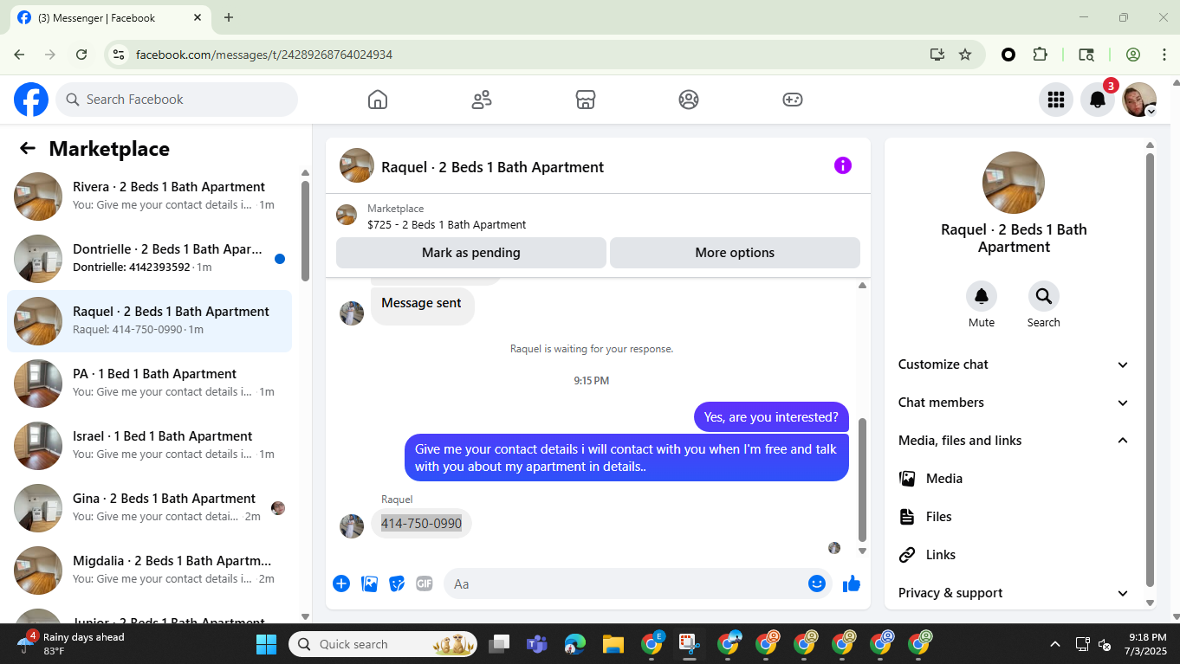Click the 'Yes, are you interested?' message

[x=771, y=417]
